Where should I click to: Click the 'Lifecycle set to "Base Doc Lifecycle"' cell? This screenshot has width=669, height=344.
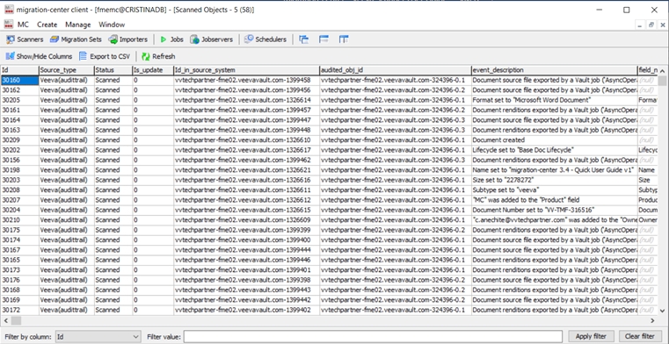[x=554, y=150]
